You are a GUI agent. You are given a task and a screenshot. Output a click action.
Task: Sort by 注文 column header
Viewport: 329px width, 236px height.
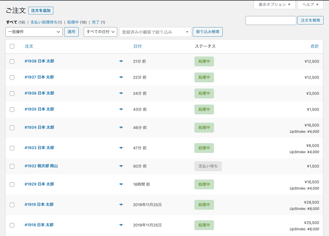(x=29, y=46)
